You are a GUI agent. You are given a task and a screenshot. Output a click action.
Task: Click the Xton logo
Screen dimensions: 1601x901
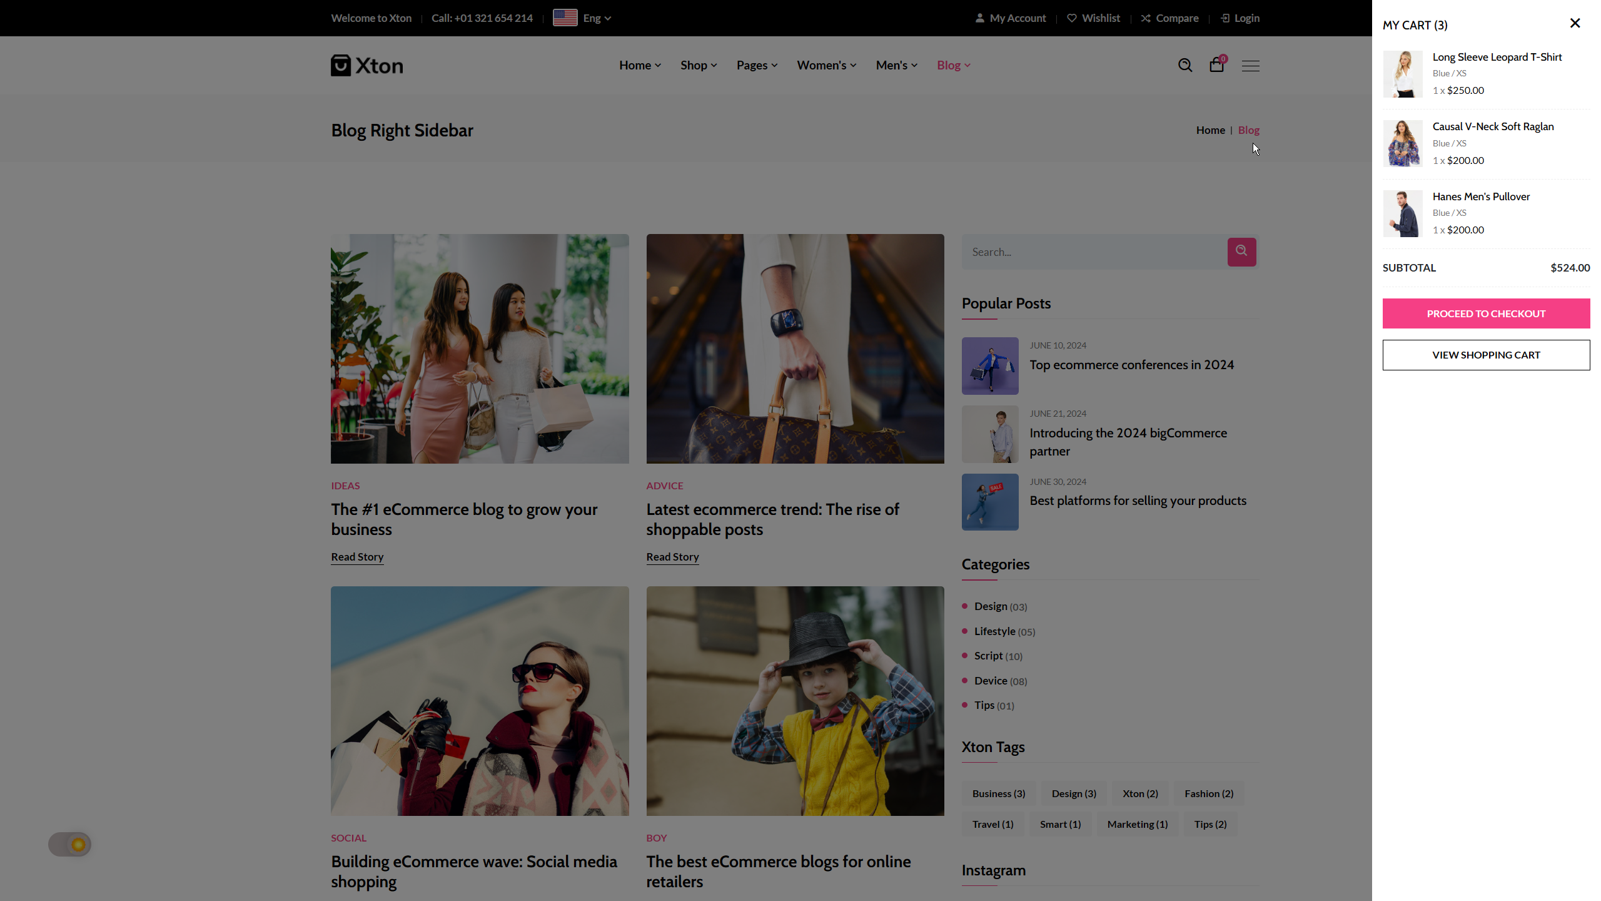click(x=367, y=66)
